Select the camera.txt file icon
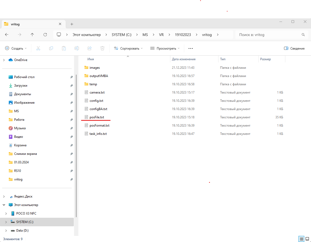The height and width of the screenshot is (242, 311). (x=86, y=92)
